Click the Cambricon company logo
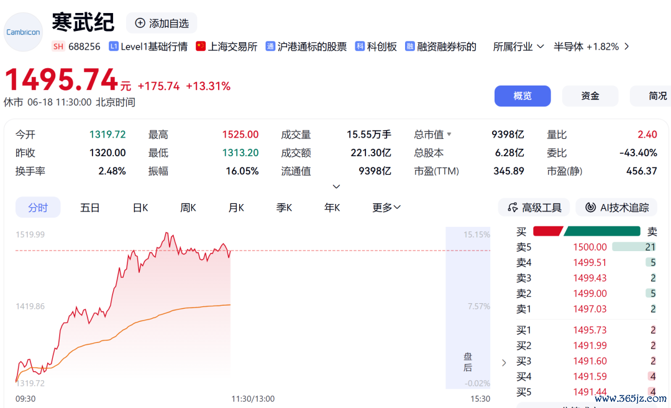This screenshot has width=671, height=408. (23, 32)
